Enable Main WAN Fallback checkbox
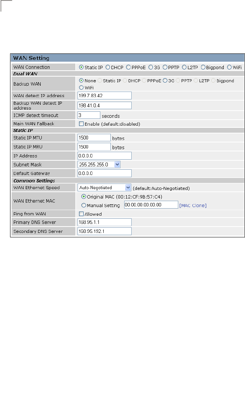The width and height of the screenshot is (245, 394). click(x=81, y=124)
